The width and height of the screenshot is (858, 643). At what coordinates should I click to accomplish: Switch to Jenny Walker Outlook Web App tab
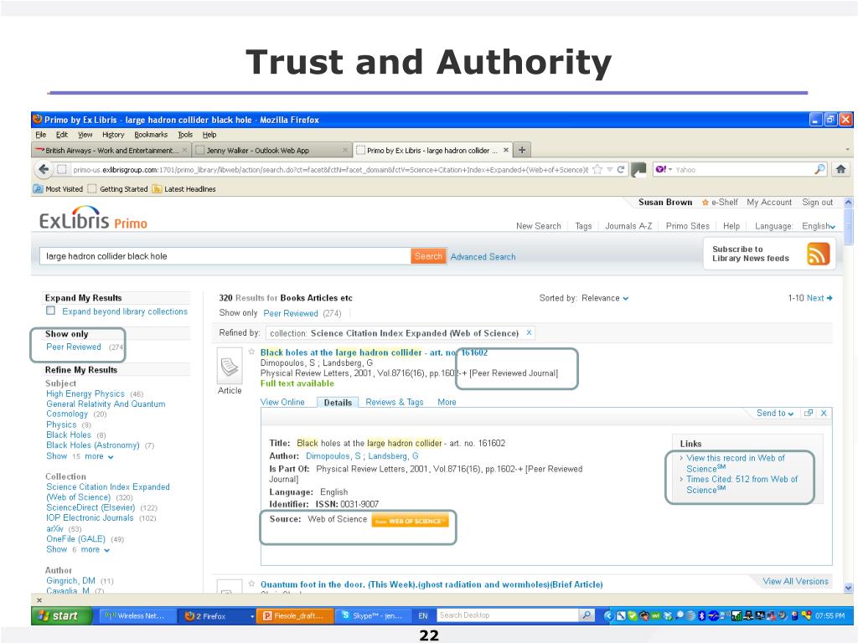click(x=271, y=150)
